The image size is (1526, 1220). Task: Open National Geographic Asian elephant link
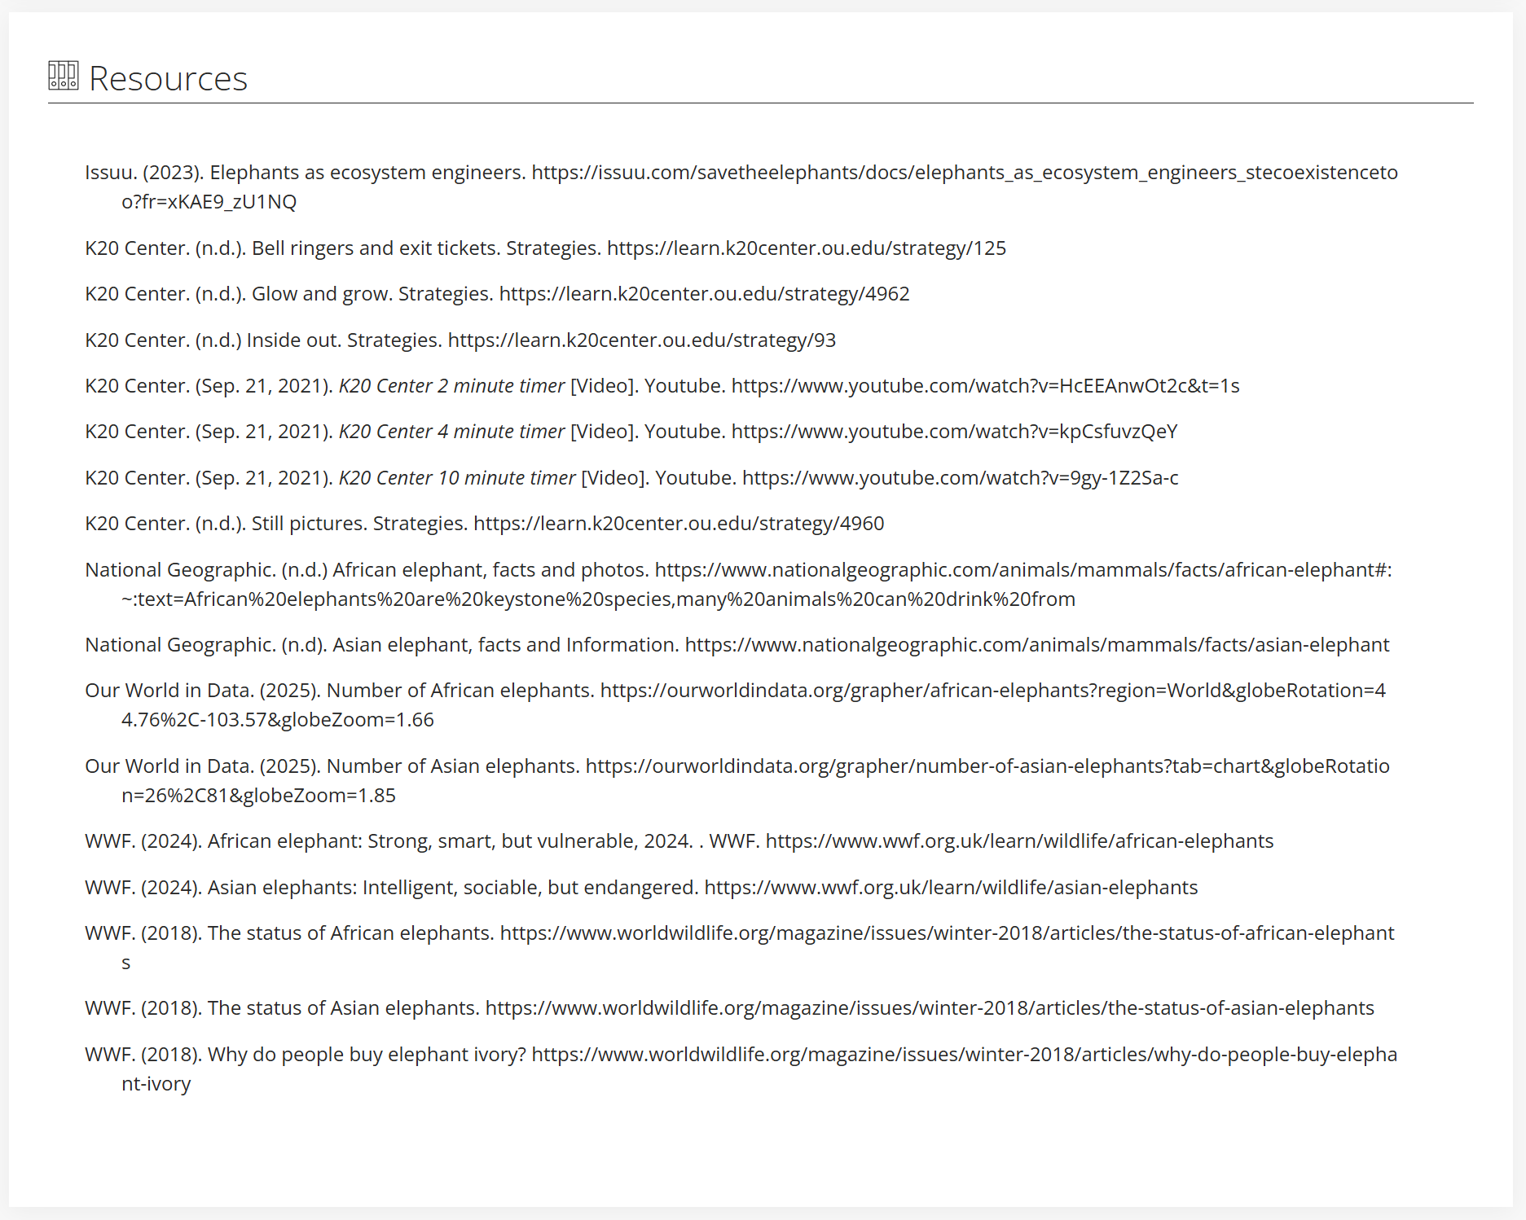[1036, 645]
